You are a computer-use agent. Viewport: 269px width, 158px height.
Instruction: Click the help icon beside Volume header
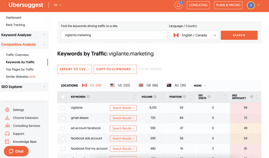tap(155, 97)
